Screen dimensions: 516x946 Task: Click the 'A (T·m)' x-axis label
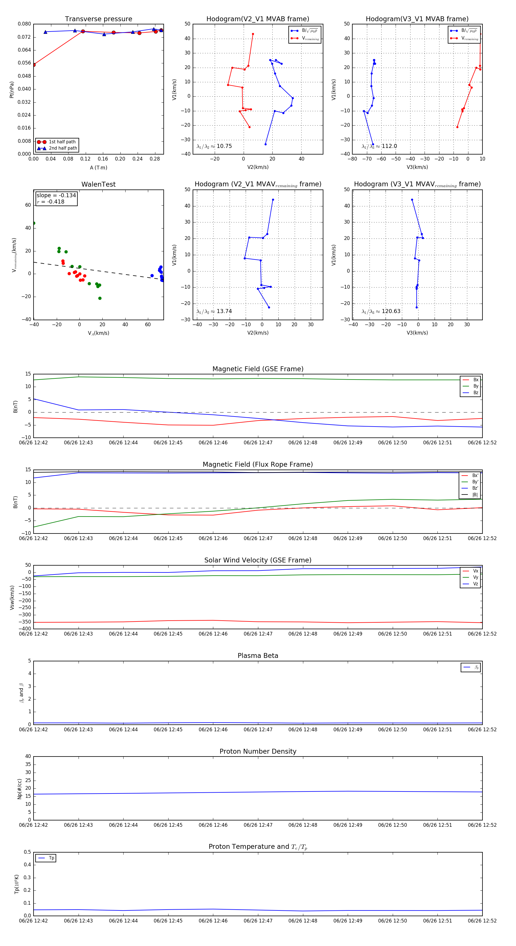98,168
